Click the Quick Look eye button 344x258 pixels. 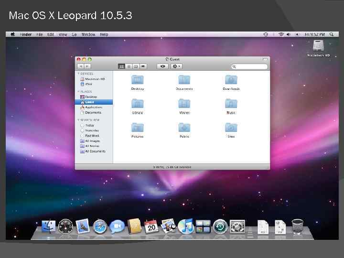(x=162, y=66)
